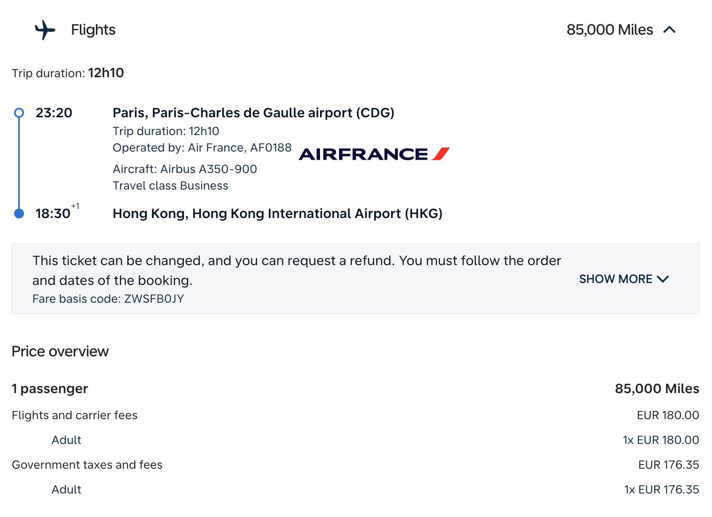Screen dimensions: 712x517
Task: Click the departure timeline circle marker
Action: 19,113
